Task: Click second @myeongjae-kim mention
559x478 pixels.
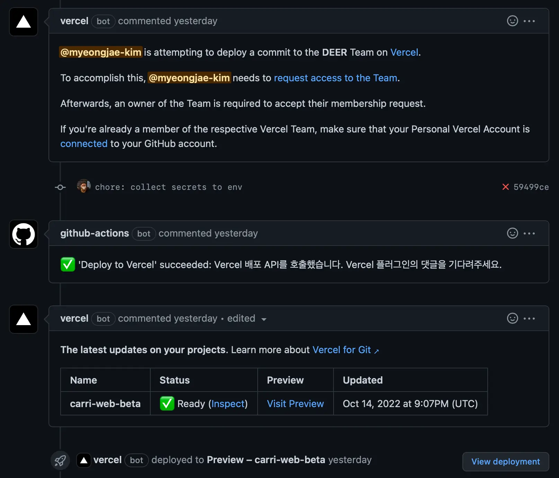Action: click(x=189, y=78)
